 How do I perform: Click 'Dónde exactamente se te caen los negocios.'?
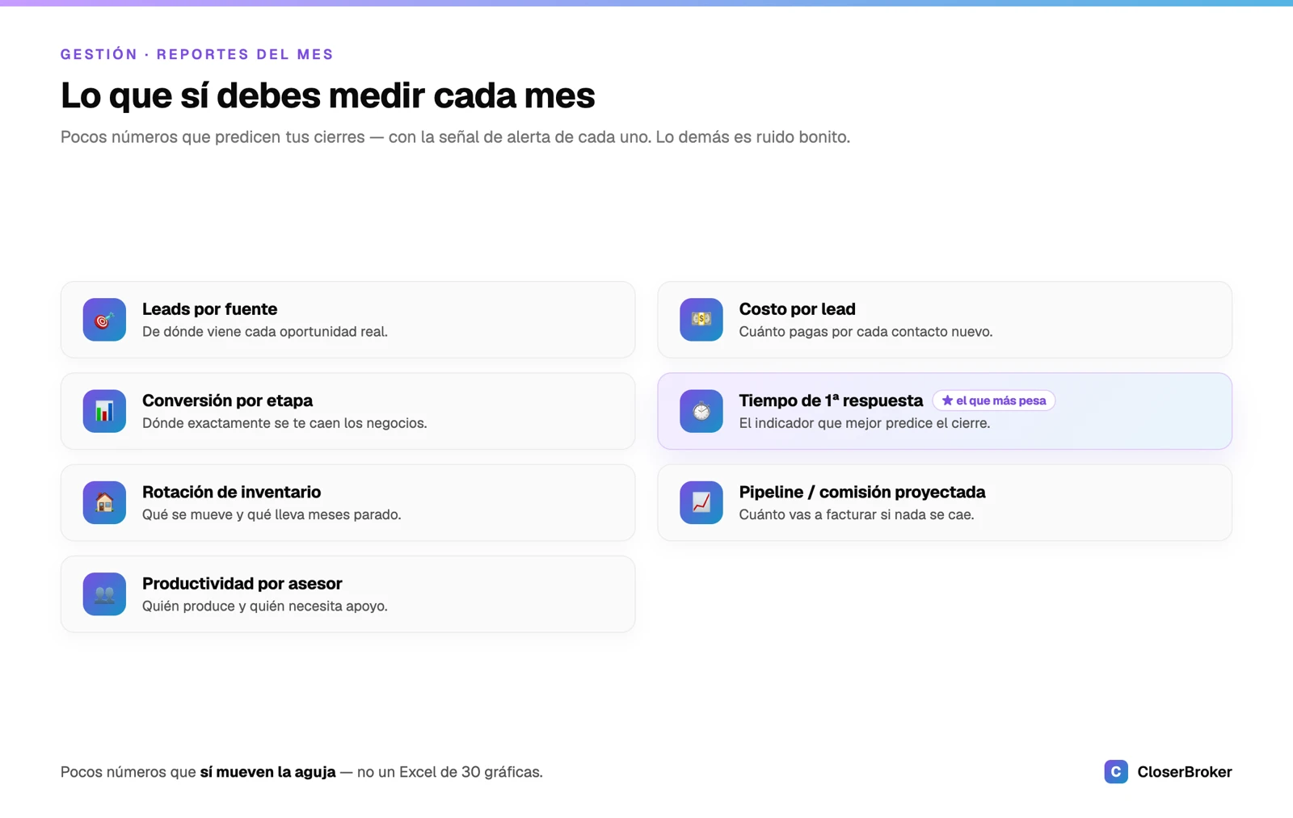284,423
